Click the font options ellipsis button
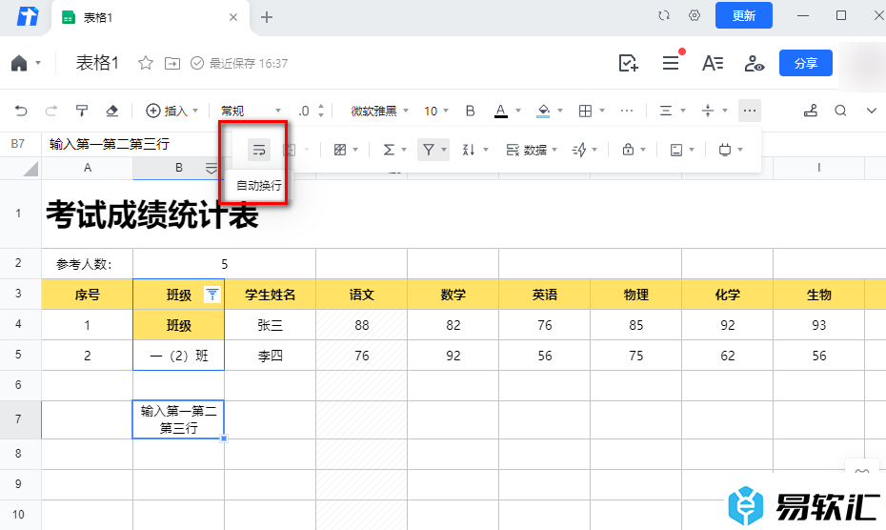886x530 pixels. [627, 111]
